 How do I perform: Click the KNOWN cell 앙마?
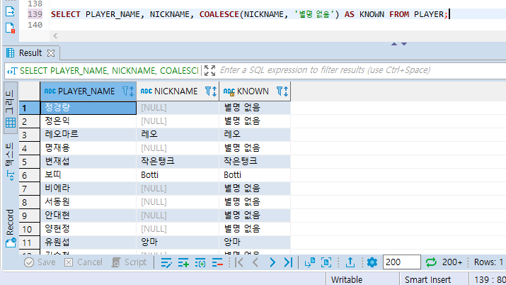pyautogui.click(x=255, y=242)
